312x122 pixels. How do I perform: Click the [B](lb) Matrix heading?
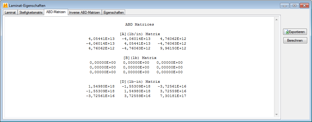click(x=140, y=58)
